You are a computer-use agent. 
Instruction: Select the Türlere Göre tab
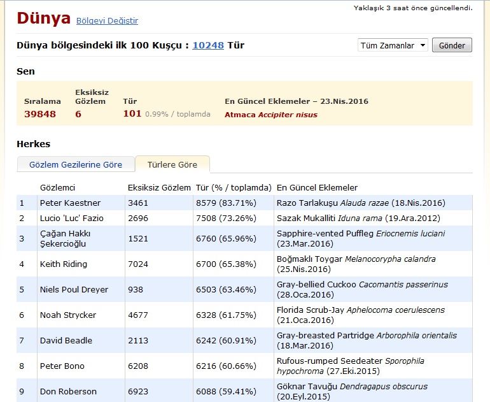click(x=172, y=164)
